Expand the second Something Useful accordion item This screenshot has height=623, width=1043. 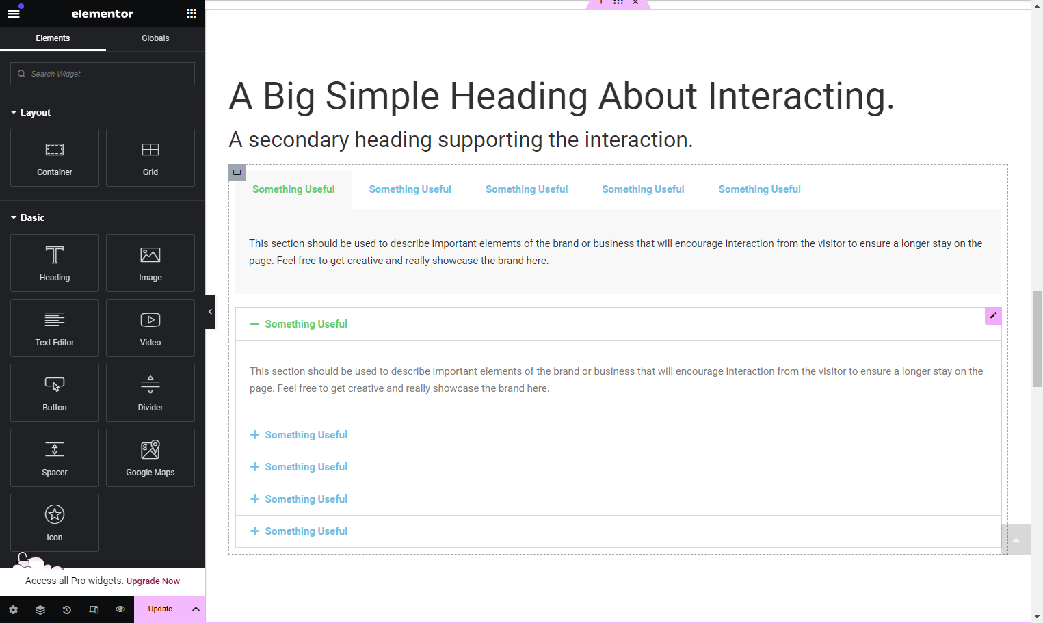tap(618, 435)
